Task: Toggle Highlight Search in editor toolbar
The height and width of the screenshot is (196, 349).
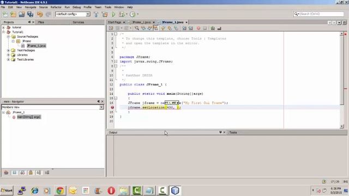Action: coord(155,28)
